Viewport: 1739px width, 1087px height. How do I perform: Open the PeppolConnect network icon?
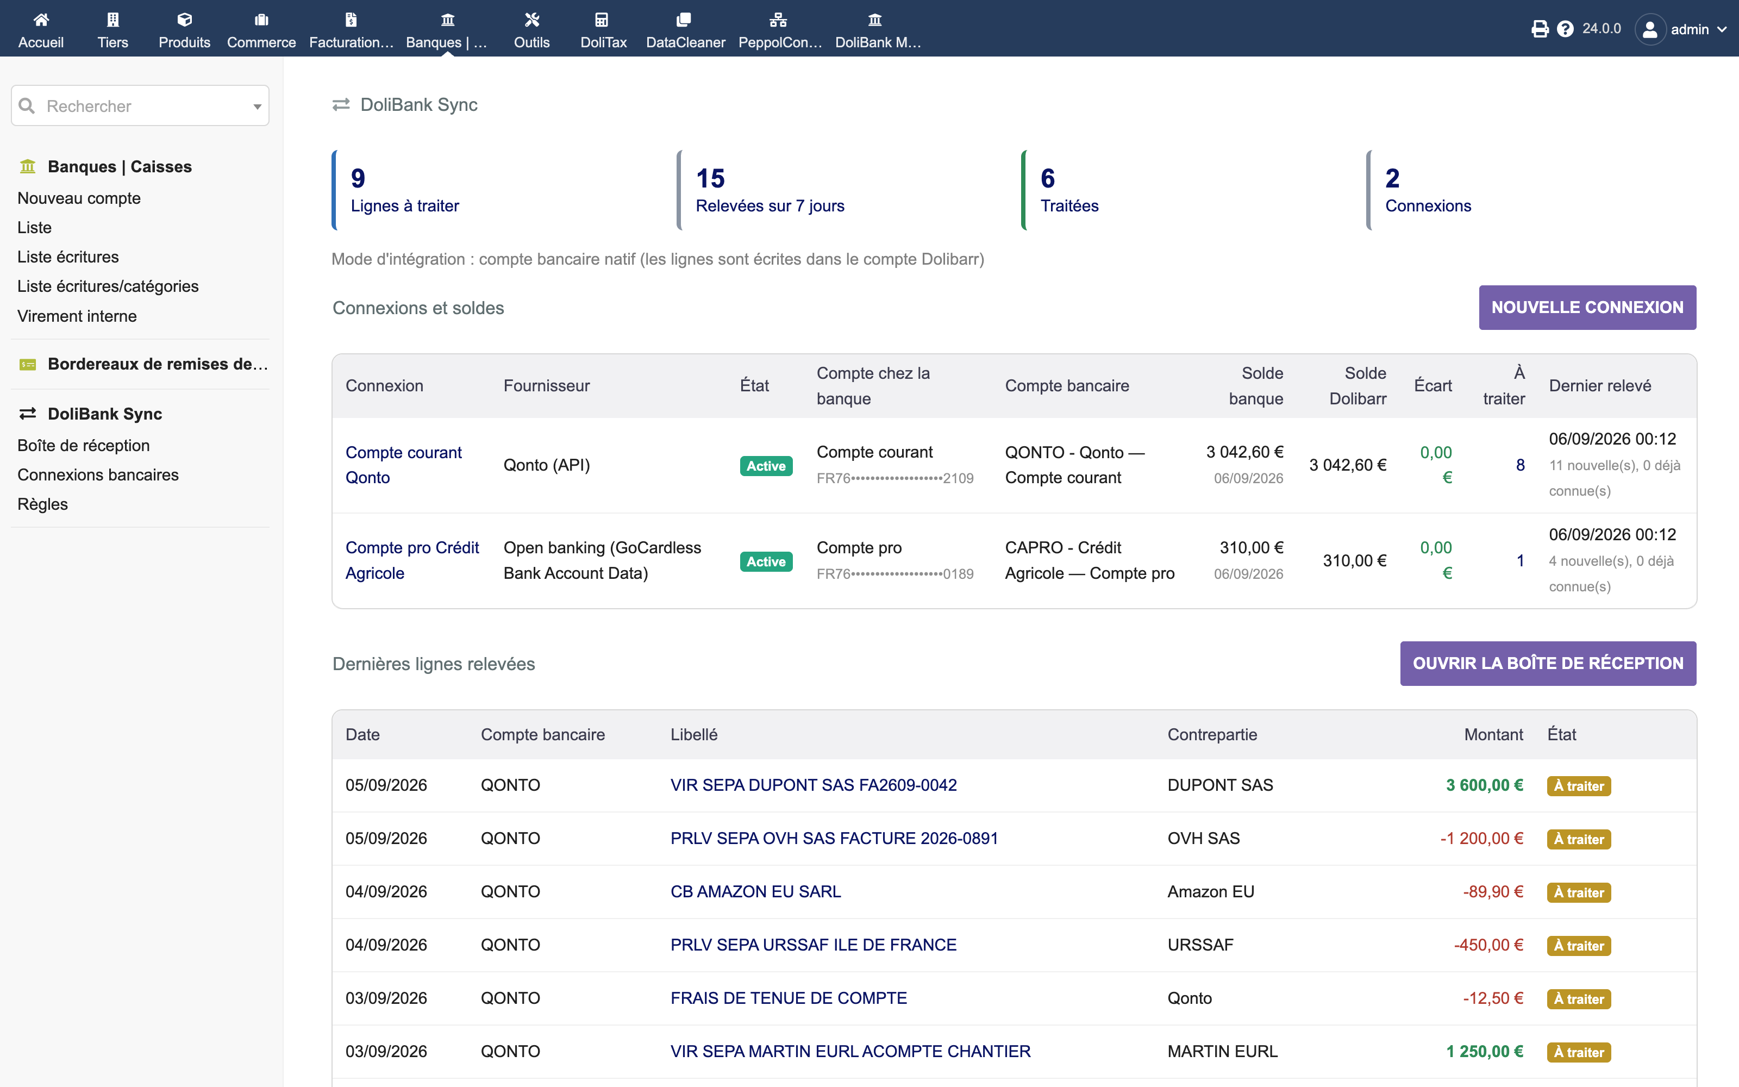click(x=778, y=20)
